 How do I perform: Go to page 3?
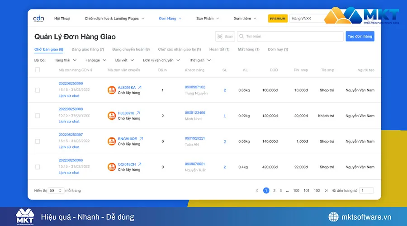[x=280, y=190]
